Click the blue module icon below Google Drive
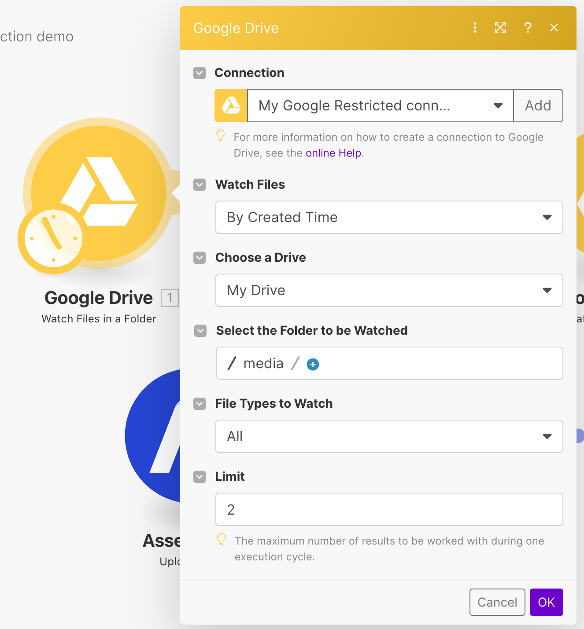Viewport: 584px width, 629px height. point(153,435)
